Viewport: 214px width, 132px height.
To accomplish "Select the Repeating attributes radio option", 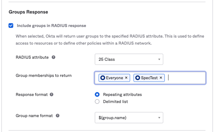I will (x=97, y=95).
